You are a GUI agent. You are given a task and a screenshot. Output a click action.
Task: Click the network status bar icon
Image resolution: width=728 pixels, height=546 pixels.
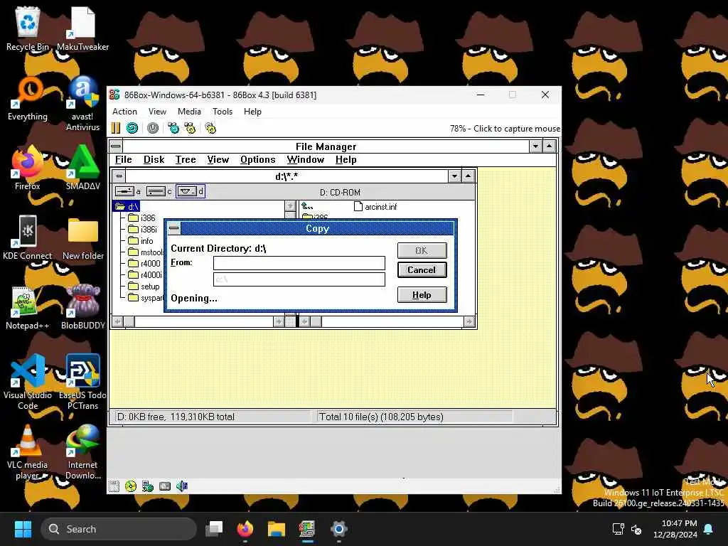(148, 486)
